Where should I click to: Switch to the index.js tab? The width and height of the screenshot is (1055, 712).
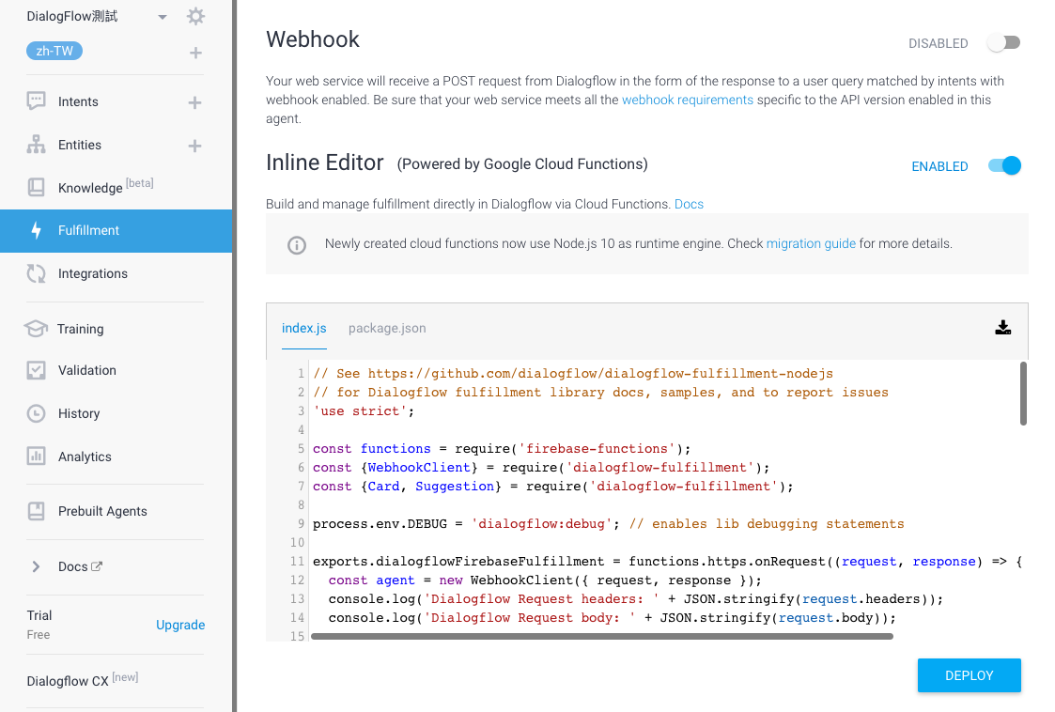pyautogui.click(x=304, y=328)
